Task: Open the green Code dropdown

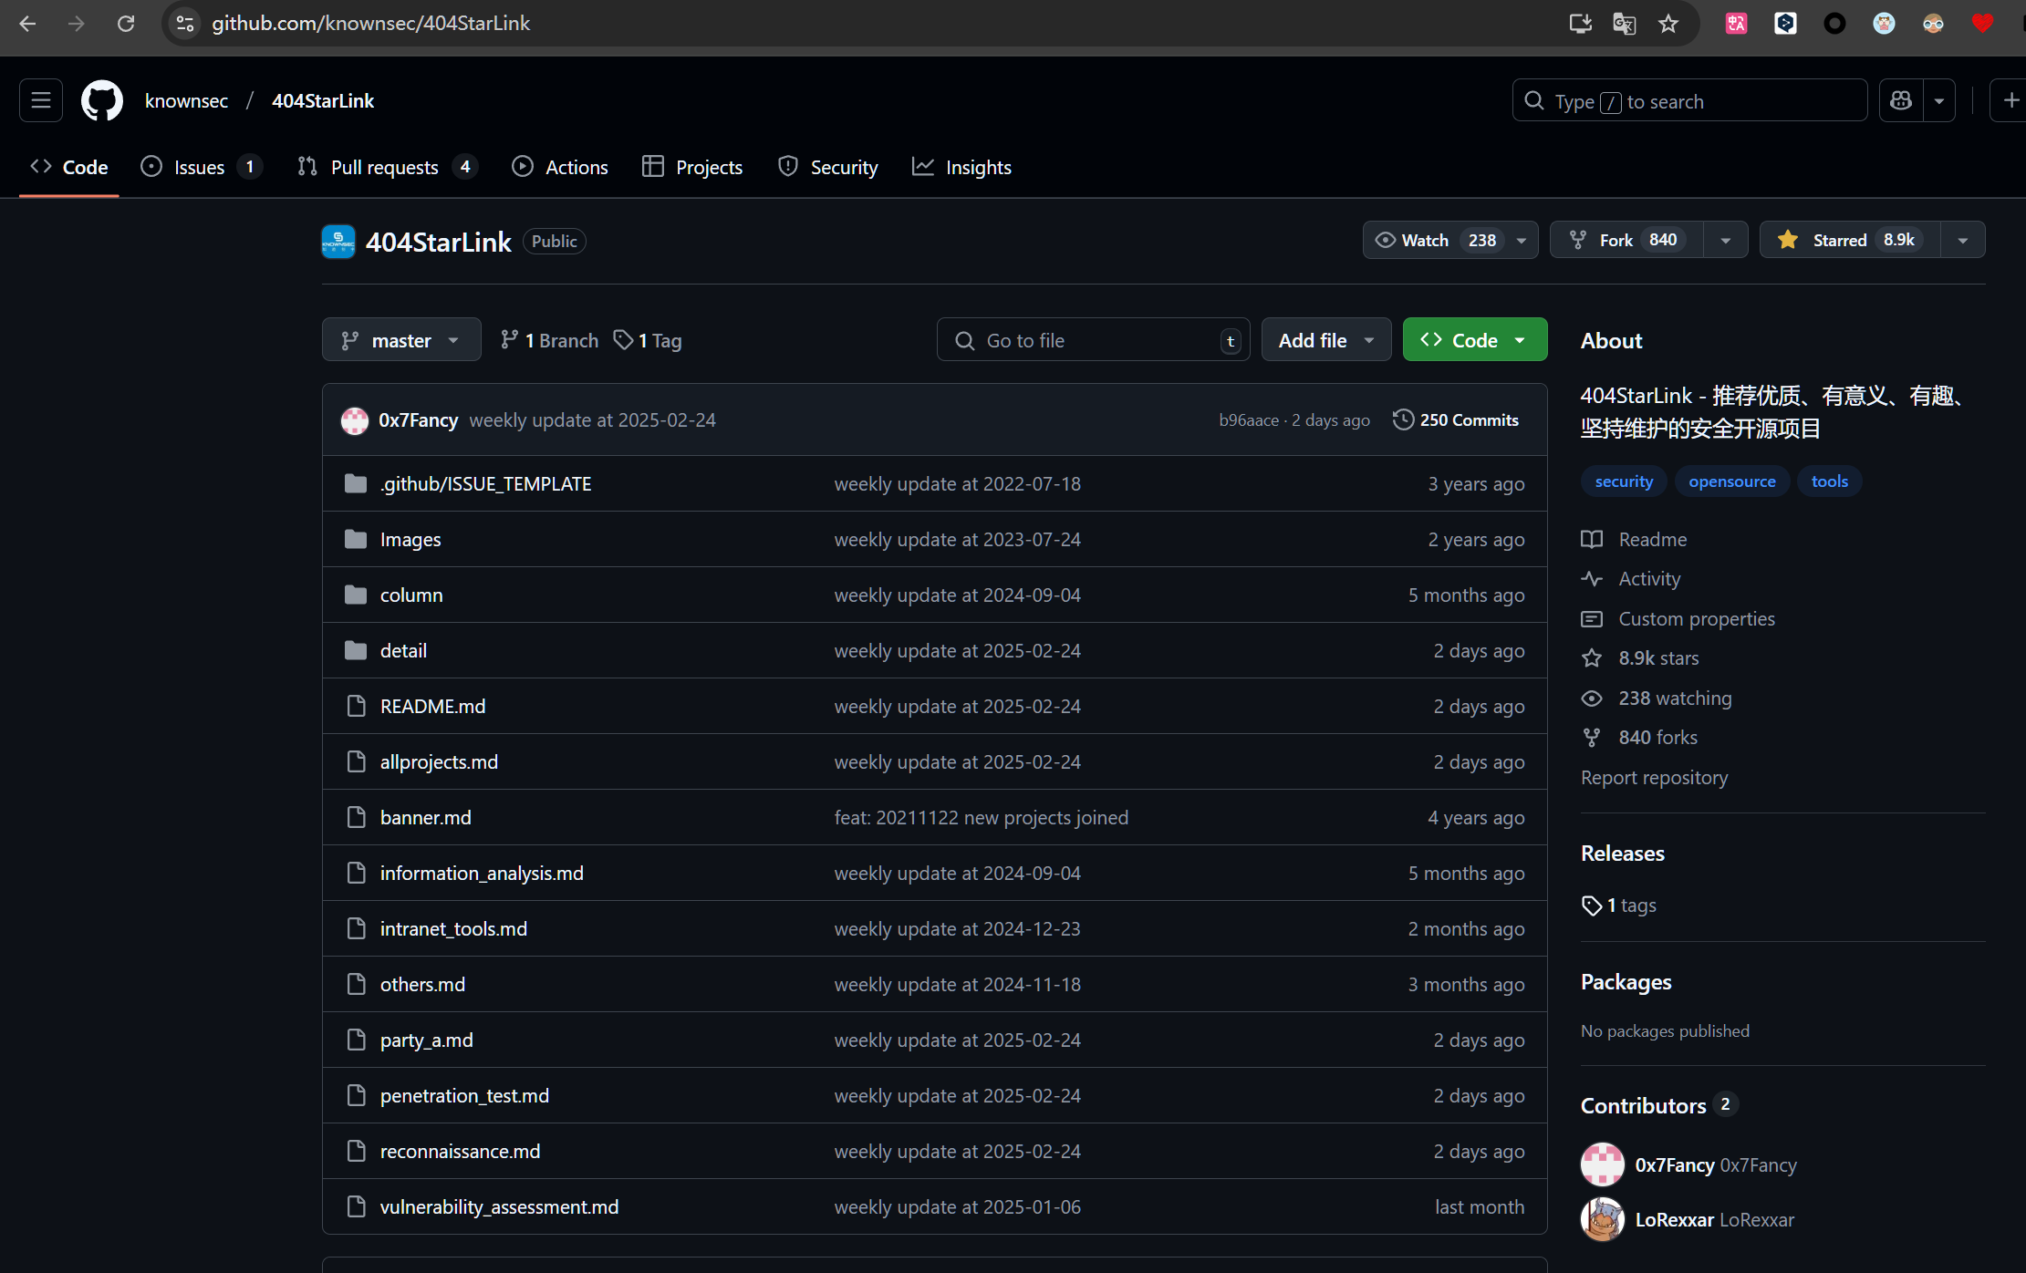Action: click(x=1474, y=340)
